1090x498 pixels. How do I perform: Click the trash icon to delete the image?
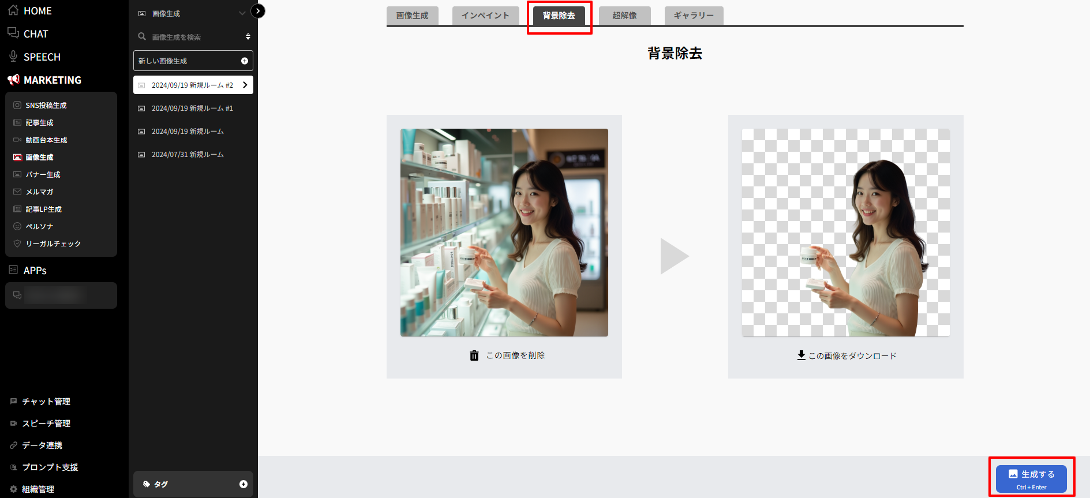[x=474, y=355]
